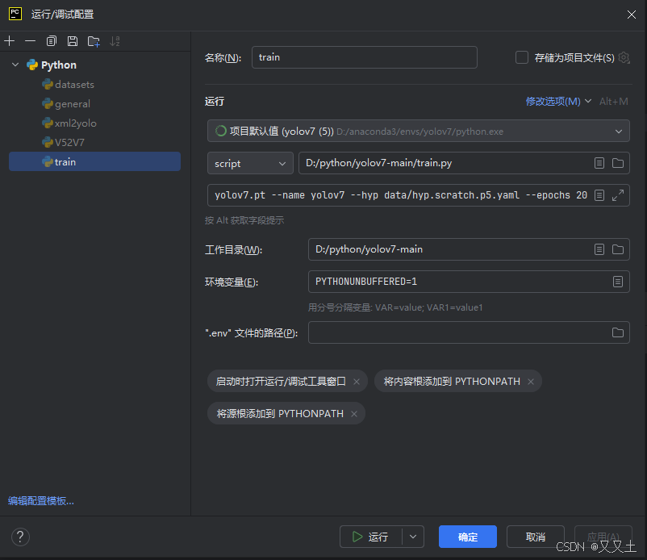Edit environment variables list icon
Image resolution: width=647 pixels, height=560 pixels.
click(x=618, y=282)
